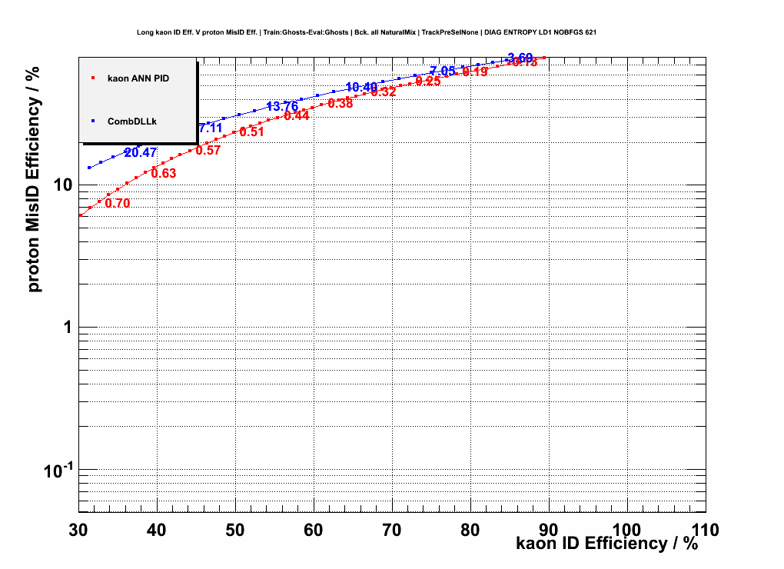The height and width of the screenshot is (569, 784).
Task: Click the blue data label 20.47
Action: (x=141, y=152)
